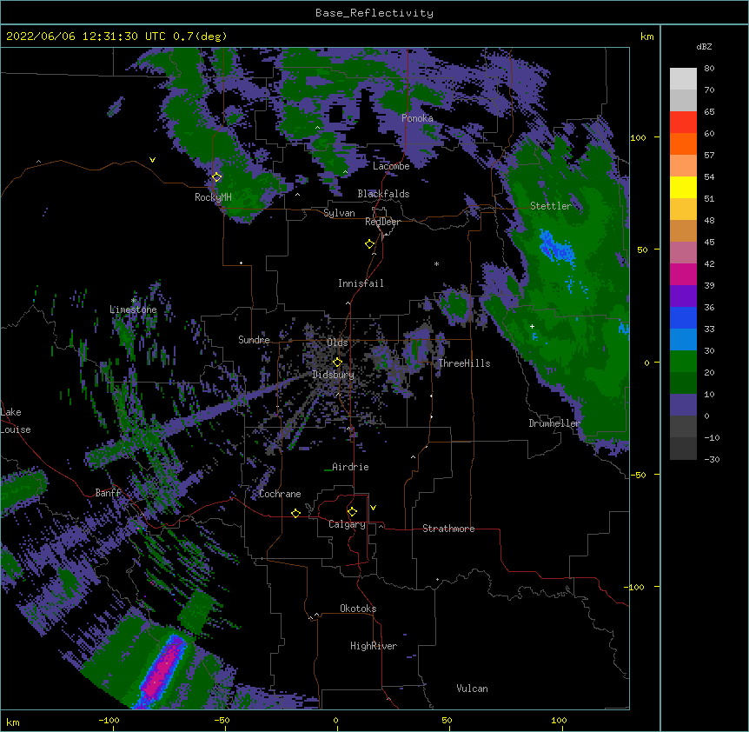Click the RedDeer city label
Viewport: 749px width, 732px height.
[382, 222]
